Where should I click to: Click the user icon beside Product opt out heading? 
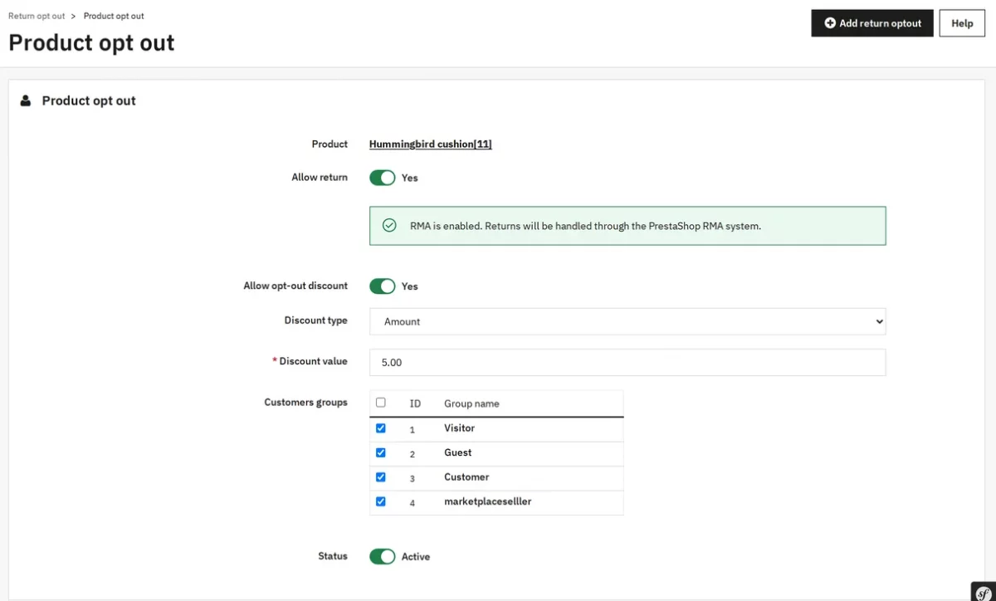pos(26,100)
